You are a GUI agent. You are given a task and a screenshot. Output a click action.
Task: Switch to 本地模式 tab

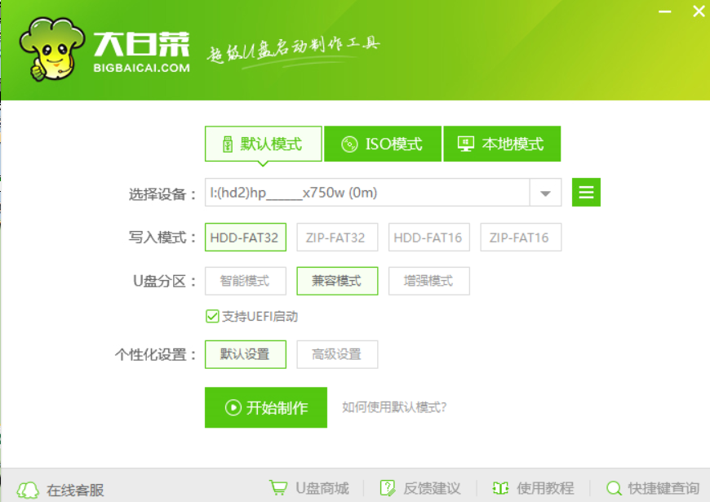pyautogui.click(x=502, y=144)
